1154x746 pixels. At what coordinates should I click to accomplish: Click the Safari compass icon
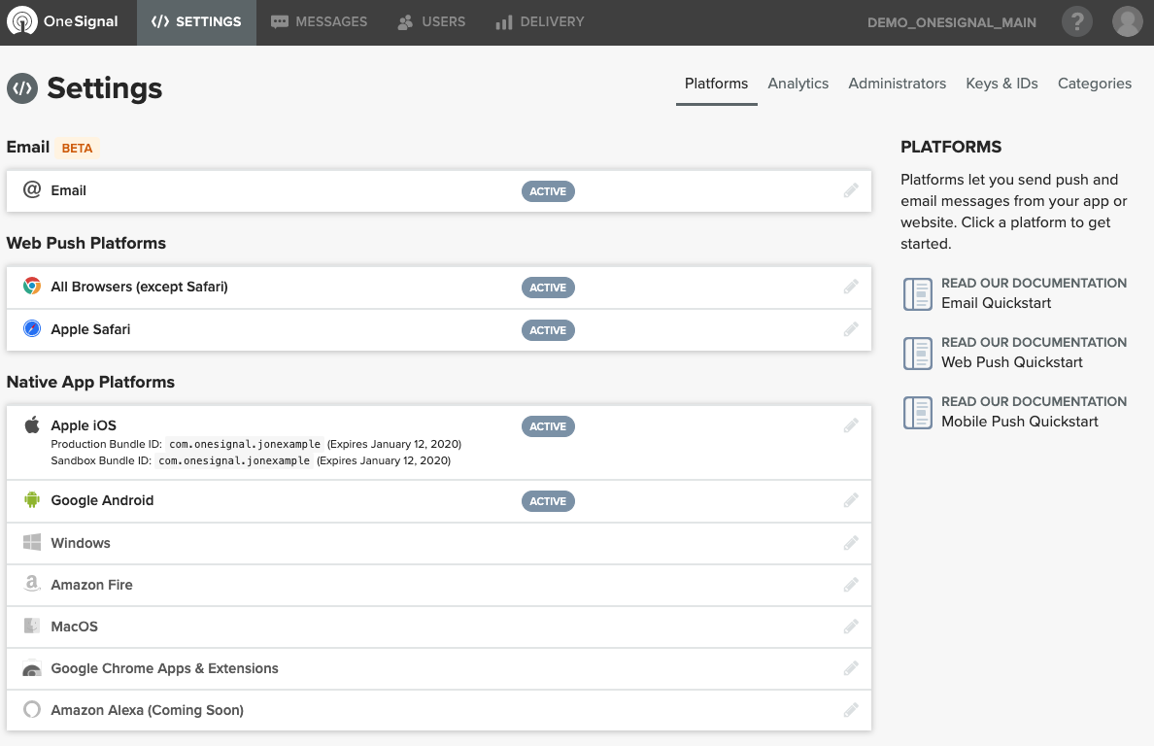(x=32, y=329)
